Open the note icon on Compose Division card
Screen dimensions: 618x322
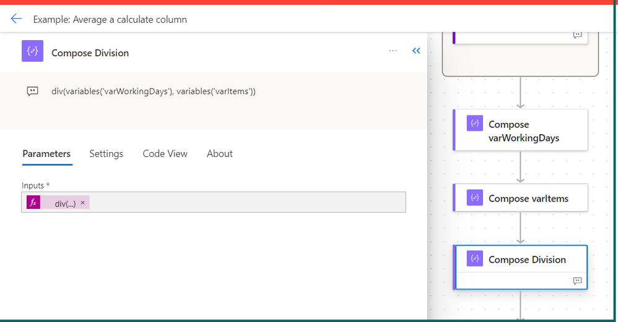point(577,281)
